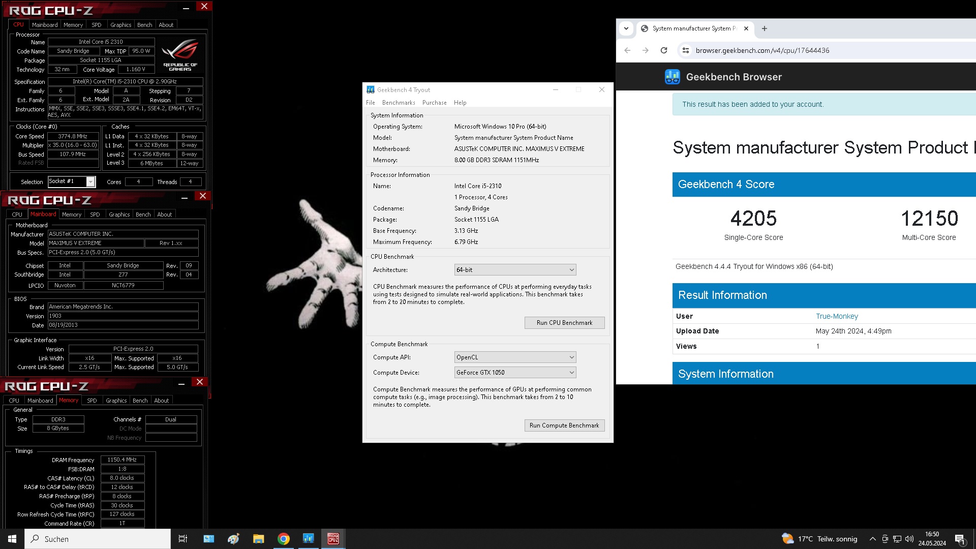
Task: Click the Upload Date May 24th 2024 value
Action: coord(853,331)
